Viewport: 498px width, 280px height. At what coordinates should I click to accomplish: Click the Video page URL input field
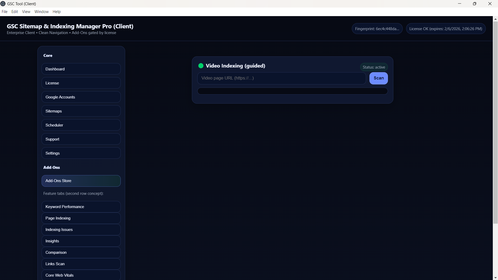[281, 78]
